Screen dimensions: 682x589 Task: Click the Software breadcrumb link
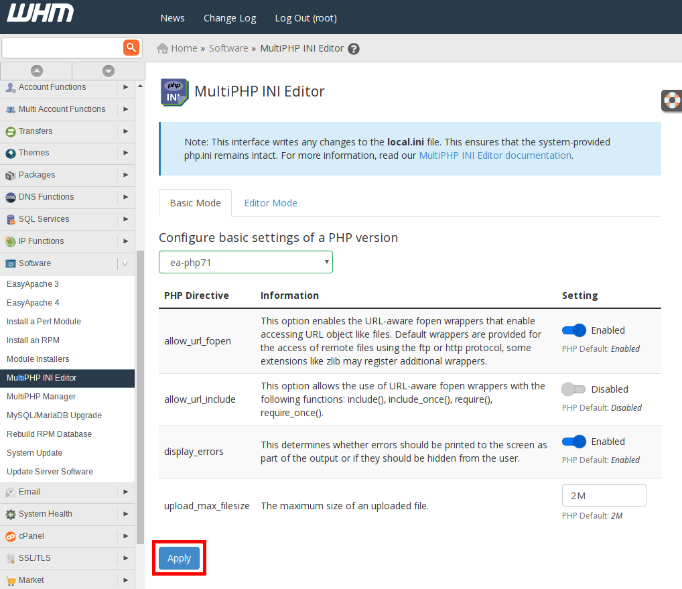click(x=228, y=48)
